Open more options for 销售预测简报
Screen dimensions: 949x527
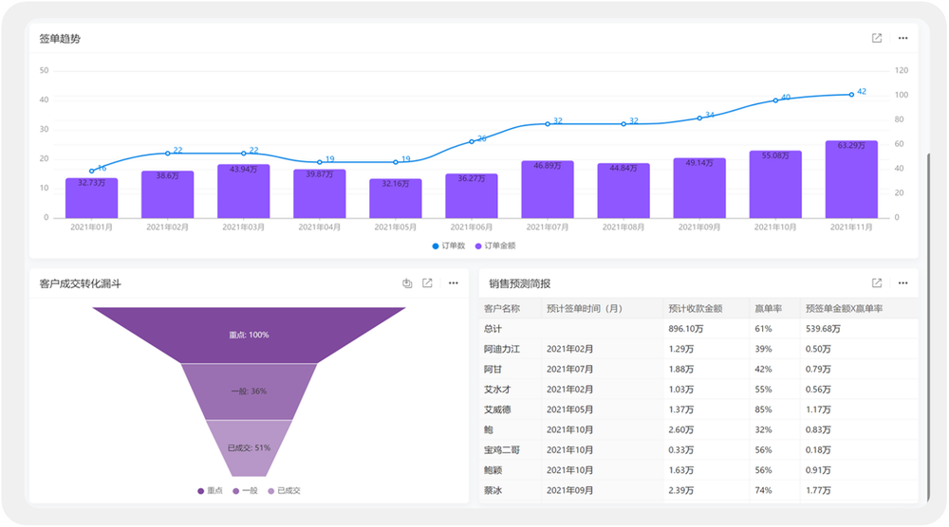coord(902,283)
